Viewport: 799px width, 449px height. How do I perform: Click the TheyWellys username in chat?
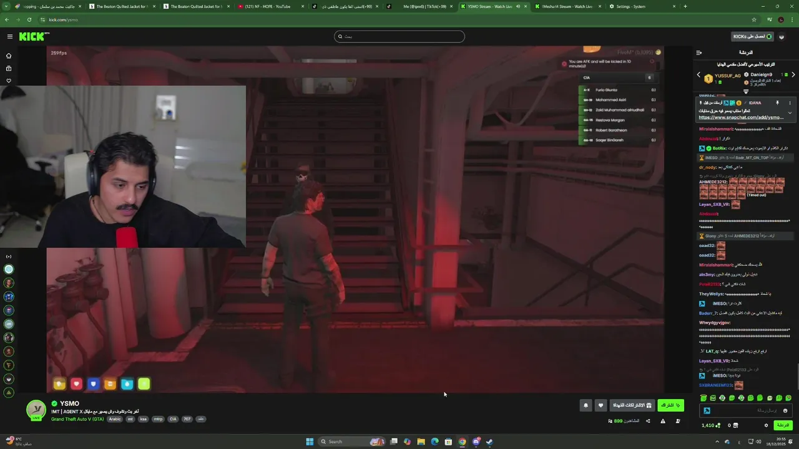712,294
